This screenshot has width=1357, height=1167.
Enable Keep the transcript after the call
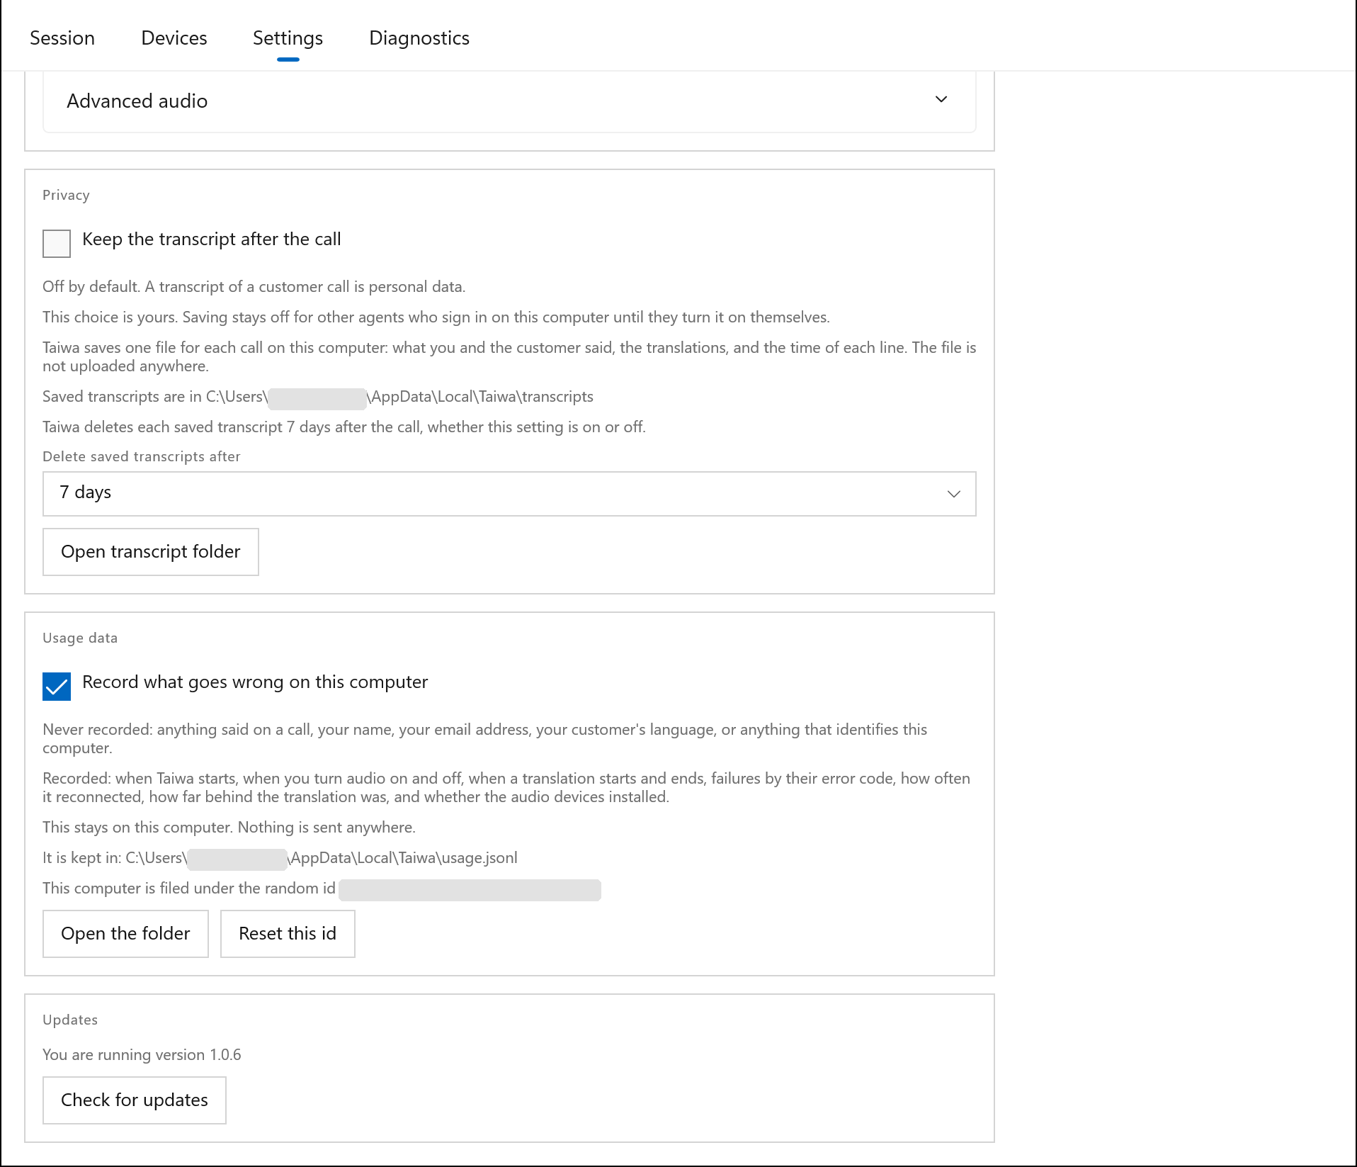(57, 244)
